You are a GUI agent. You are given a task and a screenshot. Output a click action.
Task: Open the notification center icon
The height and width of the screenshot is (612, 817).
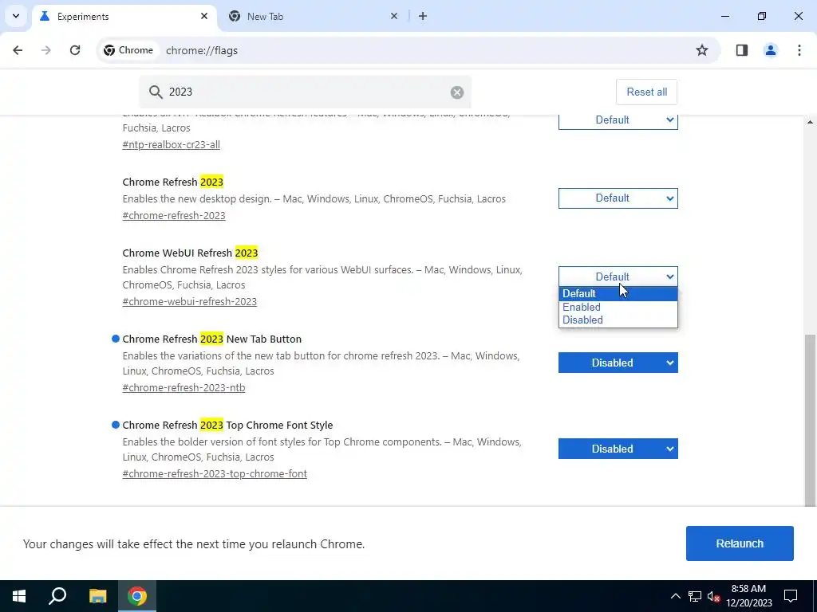pos(791,596)
